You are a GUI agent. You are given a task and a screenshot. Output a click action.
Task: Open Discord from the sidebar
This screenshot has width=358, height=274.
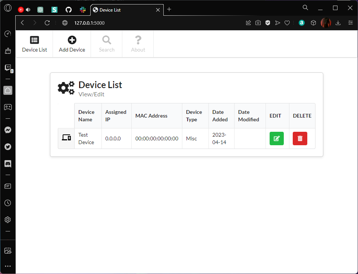(x=8, y=164)
